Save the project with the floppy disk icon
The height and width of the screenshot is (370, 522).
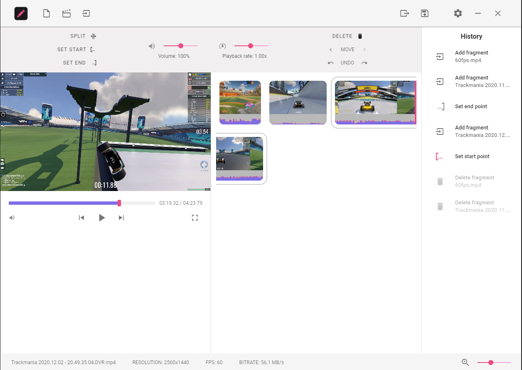pos(424,13)
